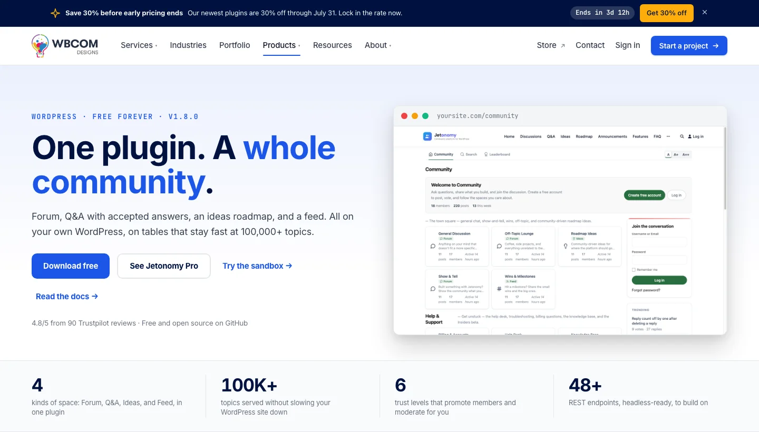Click the Username or Email field
This screenshot has height=432, width=759.
coord(659,242)
